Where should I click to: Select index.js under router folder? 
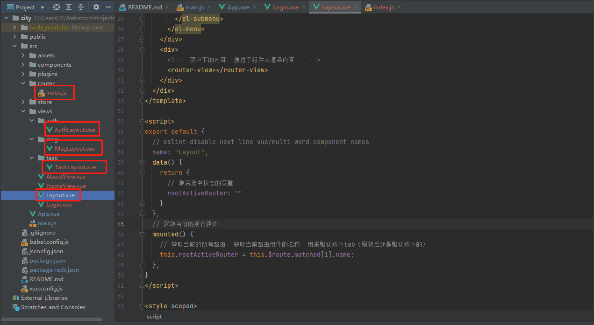[56, 93]
